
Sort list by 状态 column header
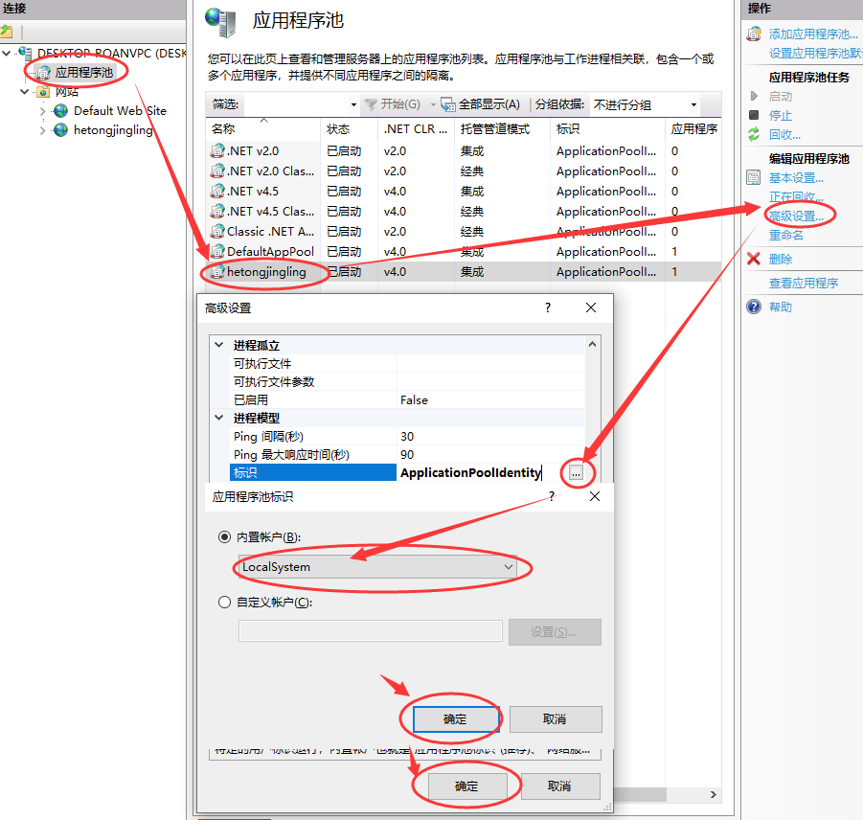pyautogui.click(x=349, y=128)
